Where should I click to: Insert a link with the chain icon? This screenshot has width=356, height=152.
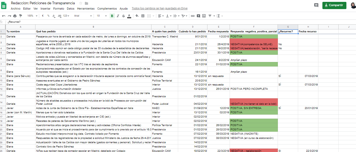tap(193, 16)
